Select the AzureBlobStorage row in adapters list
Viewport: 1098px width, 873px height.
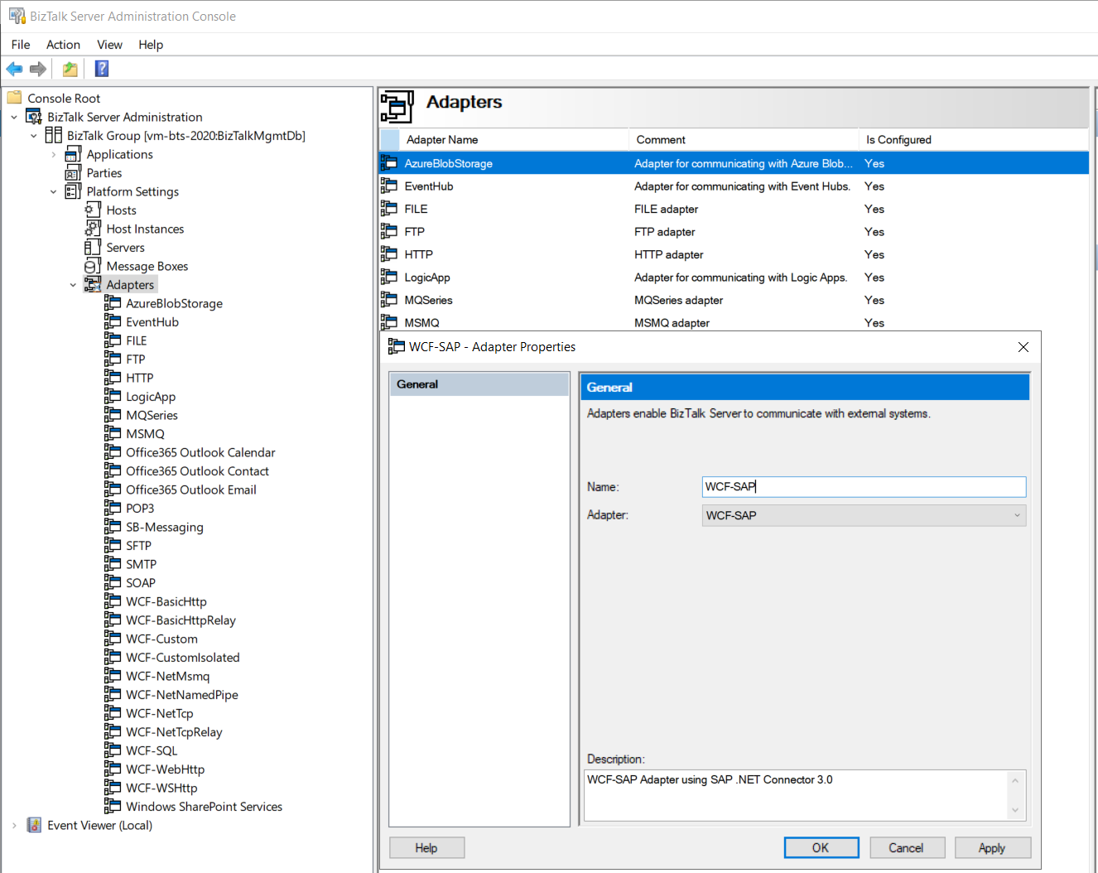(734, 163)
